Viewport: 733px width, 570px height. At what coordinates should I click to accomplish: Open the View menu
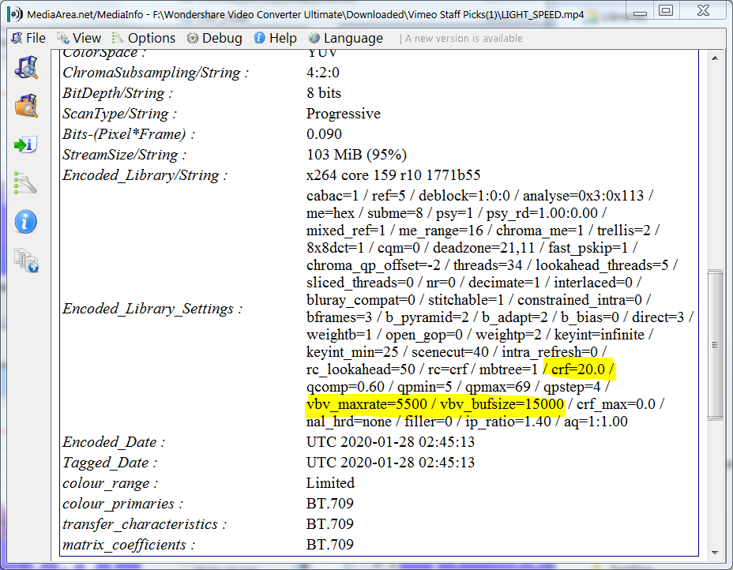tap(78, 38)
